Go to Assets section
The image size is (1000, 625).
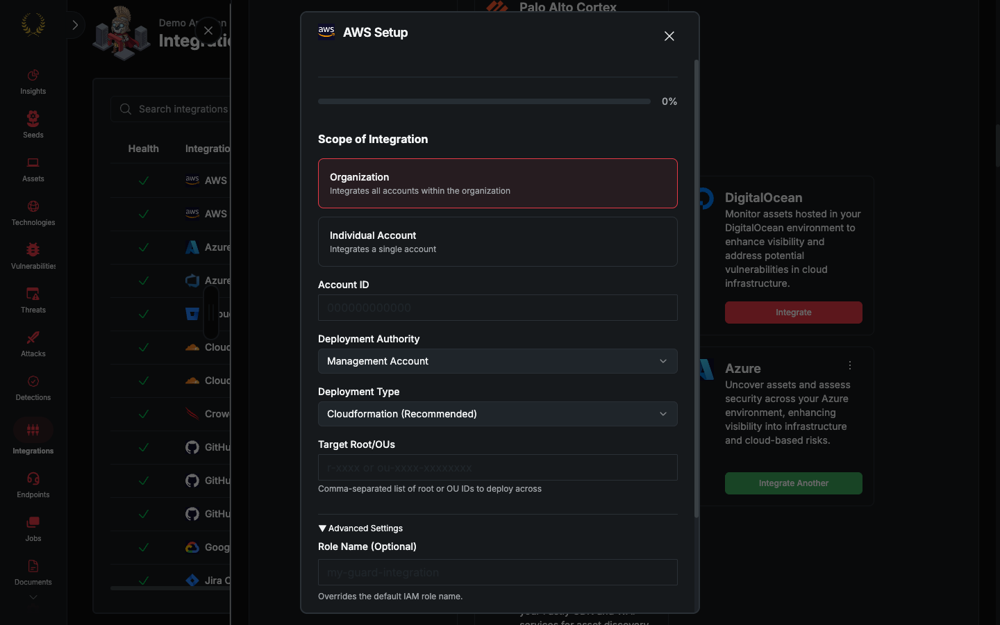[33, 169]
